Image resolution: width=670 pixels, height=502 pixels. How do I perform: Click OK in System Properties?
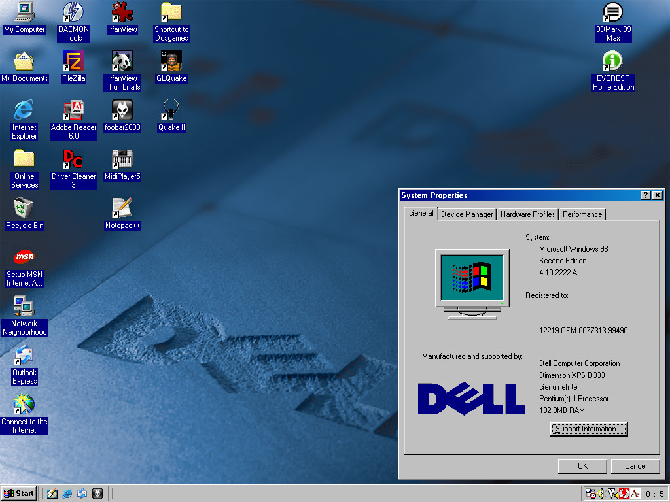tap(582, 466)
